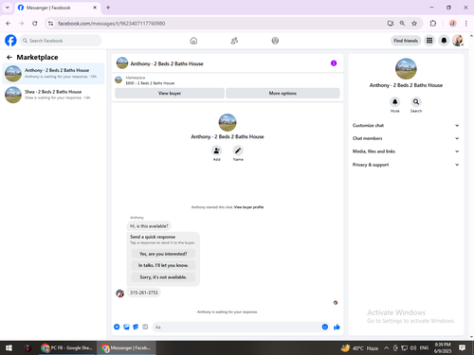Click the browser address bar URL
Image resolution: width=474 pixels, height=355 pixels.
coord(112,24)
